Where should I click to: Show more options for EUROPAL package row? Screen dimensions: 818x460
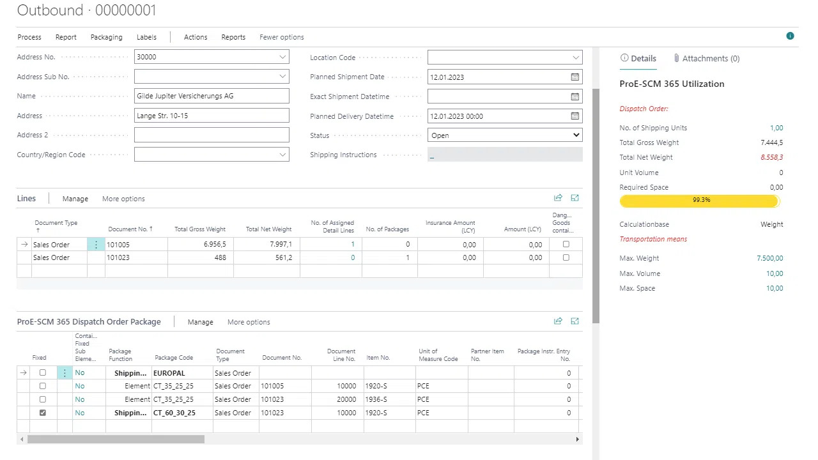[x=65, y=373]
